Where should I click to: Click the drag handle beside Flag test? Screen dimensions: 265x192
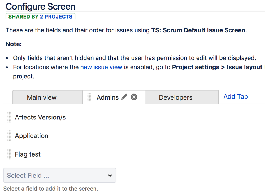[9, 154]
